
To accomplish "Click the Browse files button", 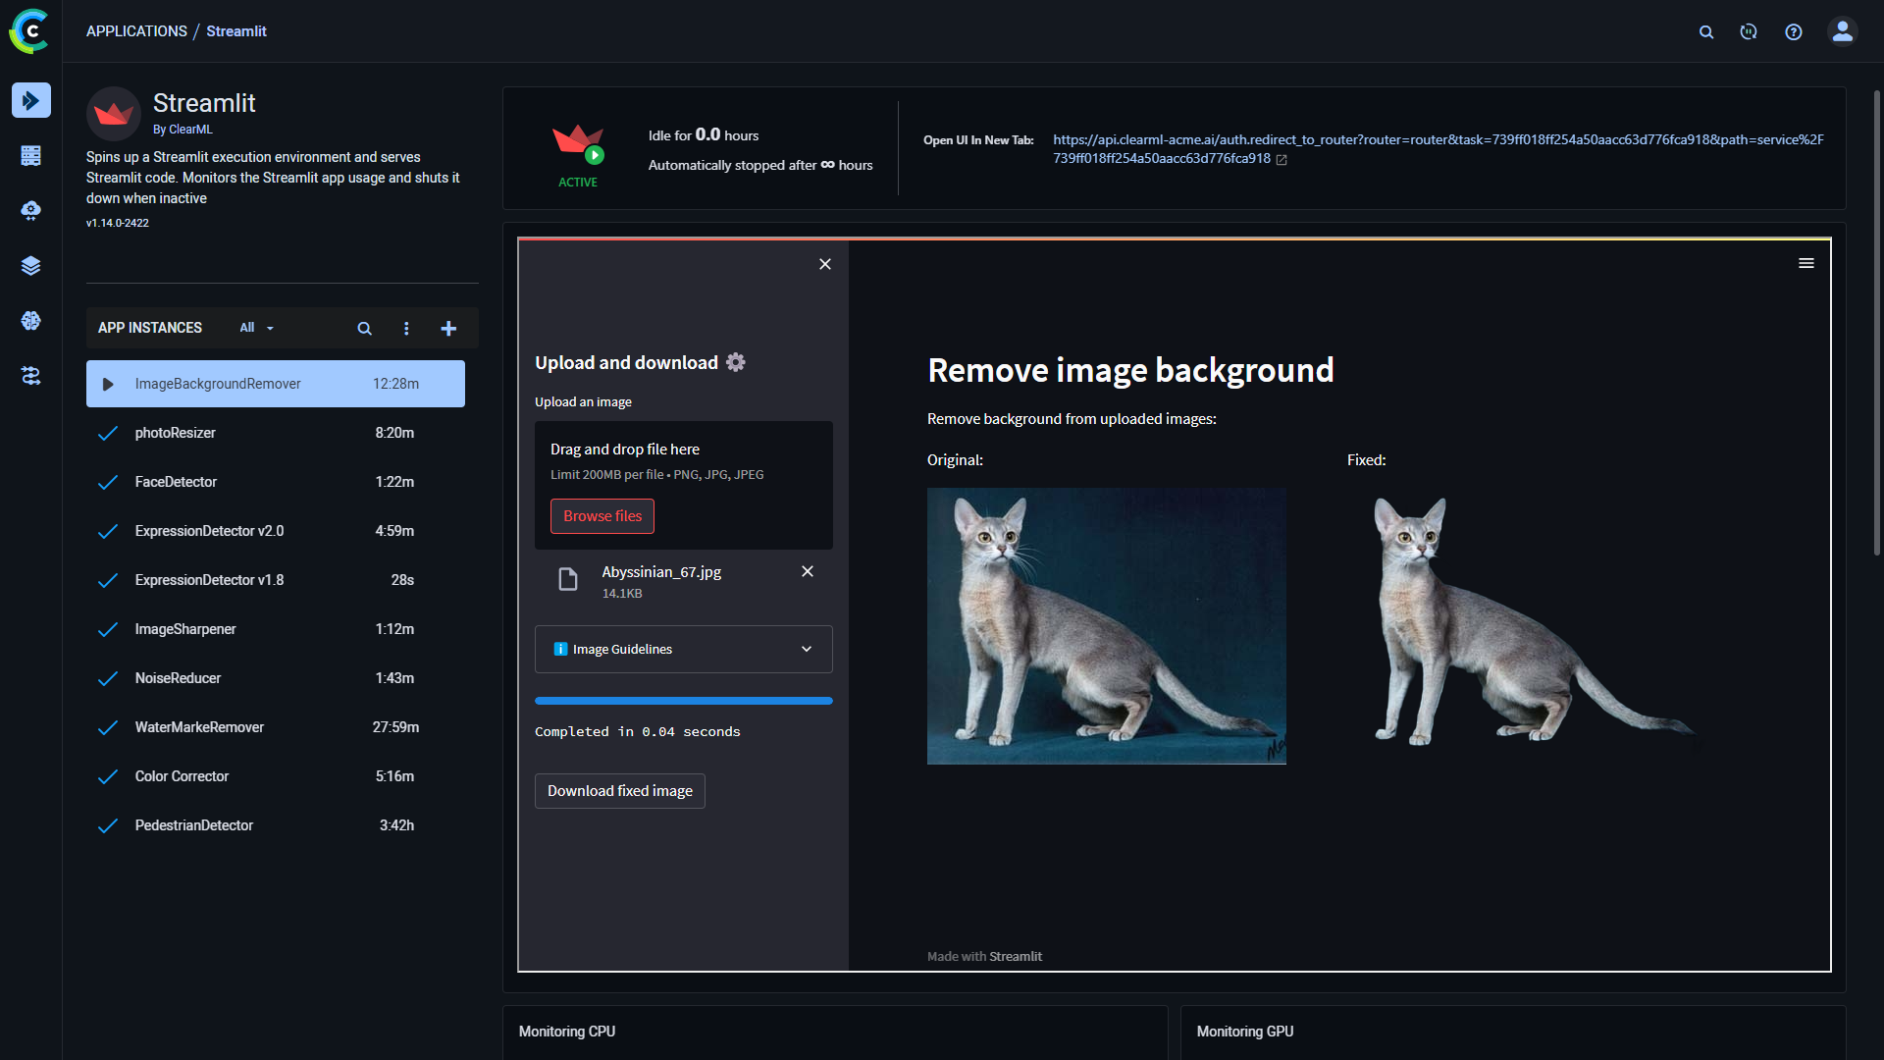I will coord(602,515).
